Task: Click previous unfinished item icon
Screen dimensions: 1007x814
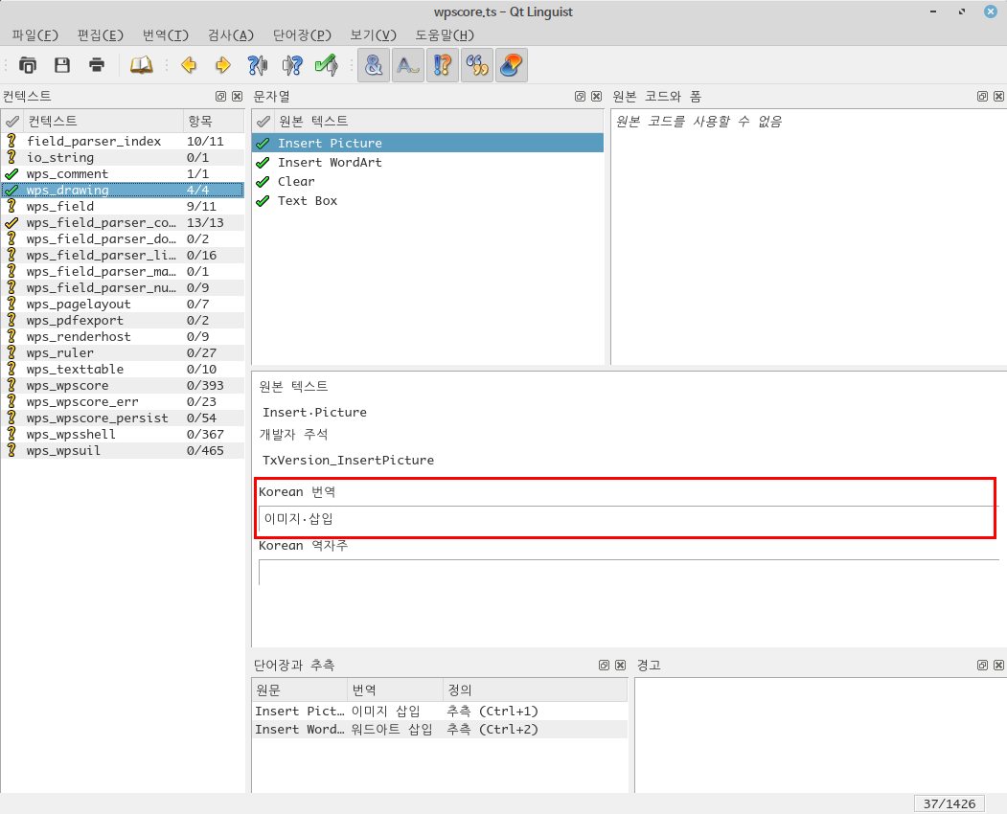Action: (258, 65)
